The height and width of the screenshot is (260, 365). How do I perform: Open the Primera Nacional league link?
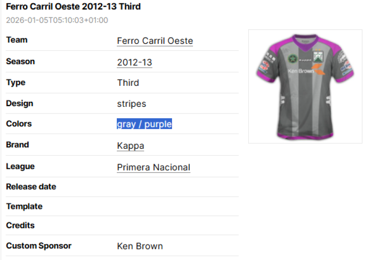pos(153,167)
